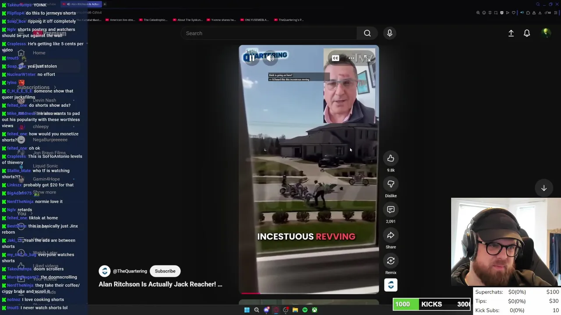The width and height of the screenshot is (561, 315).
Task: Open the browser downloads icon
Action: (x=540, y=13)
